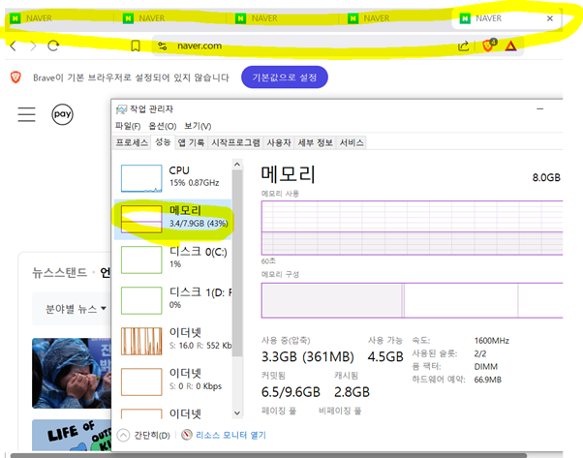
Task: Click the Brave logo in default browser notice
Action: point(15,77)
